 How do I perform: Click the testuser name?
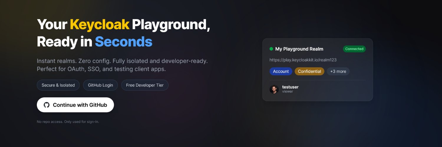(x=290, y=87)
